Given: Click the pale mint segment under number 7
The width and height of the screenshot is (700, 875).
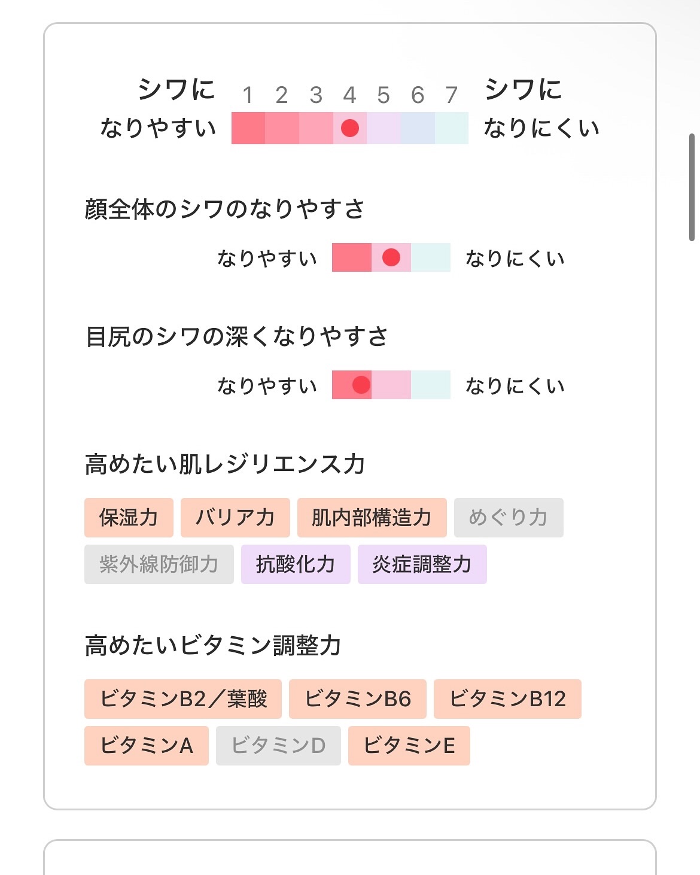Looking at the screenshot, I should [452, 128].
